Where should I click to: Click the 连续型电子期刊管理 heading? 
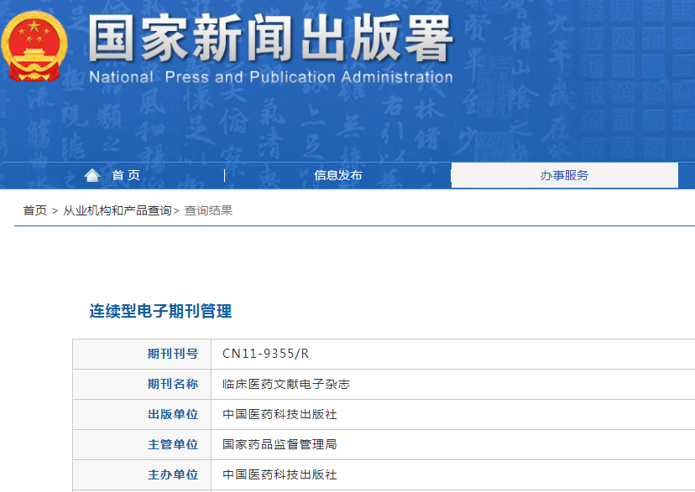coord(160,311)
